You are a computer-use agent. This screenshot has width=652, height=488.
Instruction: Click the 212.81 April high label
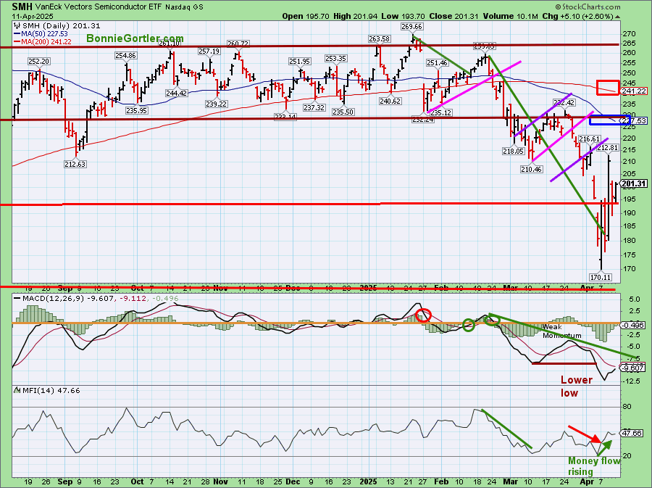coord(608,148)
